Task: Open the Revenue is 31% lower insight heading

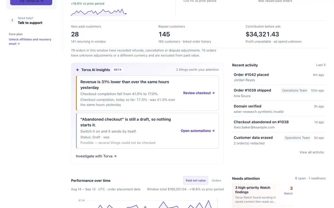Action: [125, 85]
